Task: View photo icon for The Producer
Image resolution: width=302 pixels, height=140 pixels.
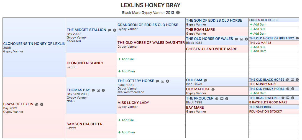Action: 222,98
